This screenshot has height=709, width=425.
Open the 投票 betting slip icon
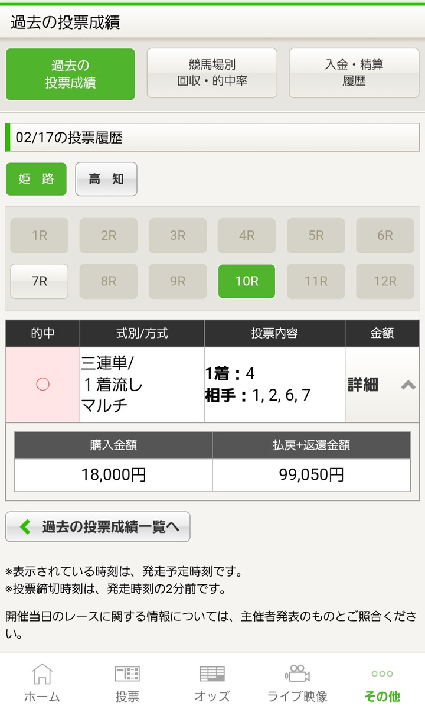coord(127,674)
